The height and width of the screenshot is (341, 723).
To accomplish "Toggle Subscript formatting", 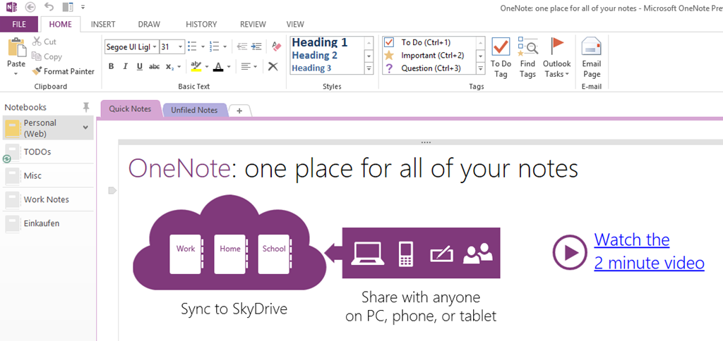I will pyautogui.click(x=169, y=67).
